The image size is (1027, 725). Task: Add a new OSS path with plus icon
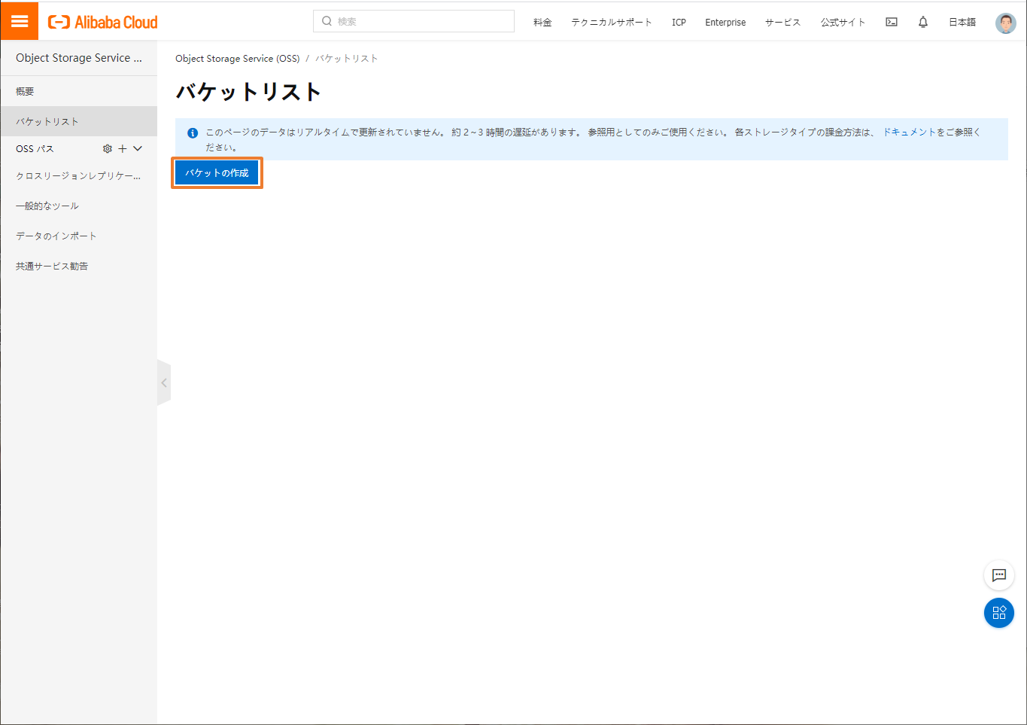click(121, 148)
